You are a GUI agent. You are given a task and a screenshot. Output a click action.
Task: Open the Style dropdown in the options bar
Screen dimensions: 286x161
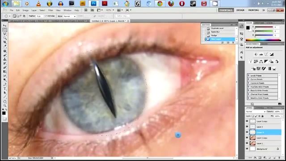(70, 16)
